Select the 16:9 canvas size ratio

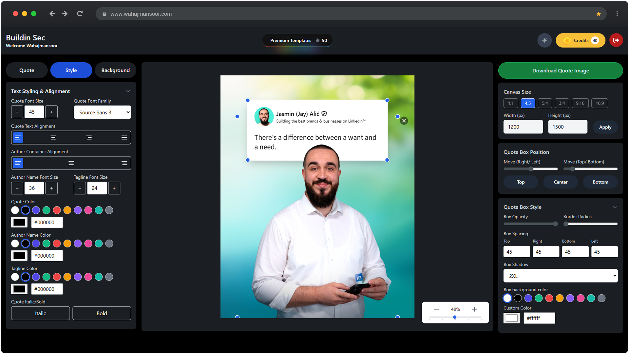(x=600, y=103)
